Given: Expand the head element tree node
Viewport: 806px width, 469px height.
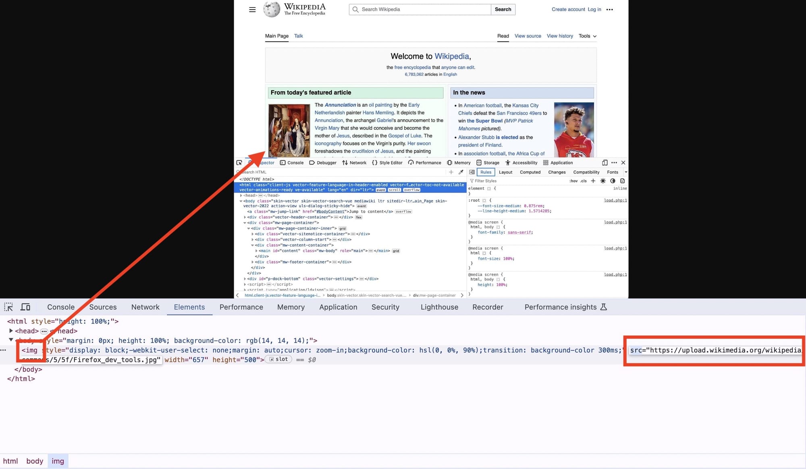Looking at the screenshot, I should click(11, 330).
